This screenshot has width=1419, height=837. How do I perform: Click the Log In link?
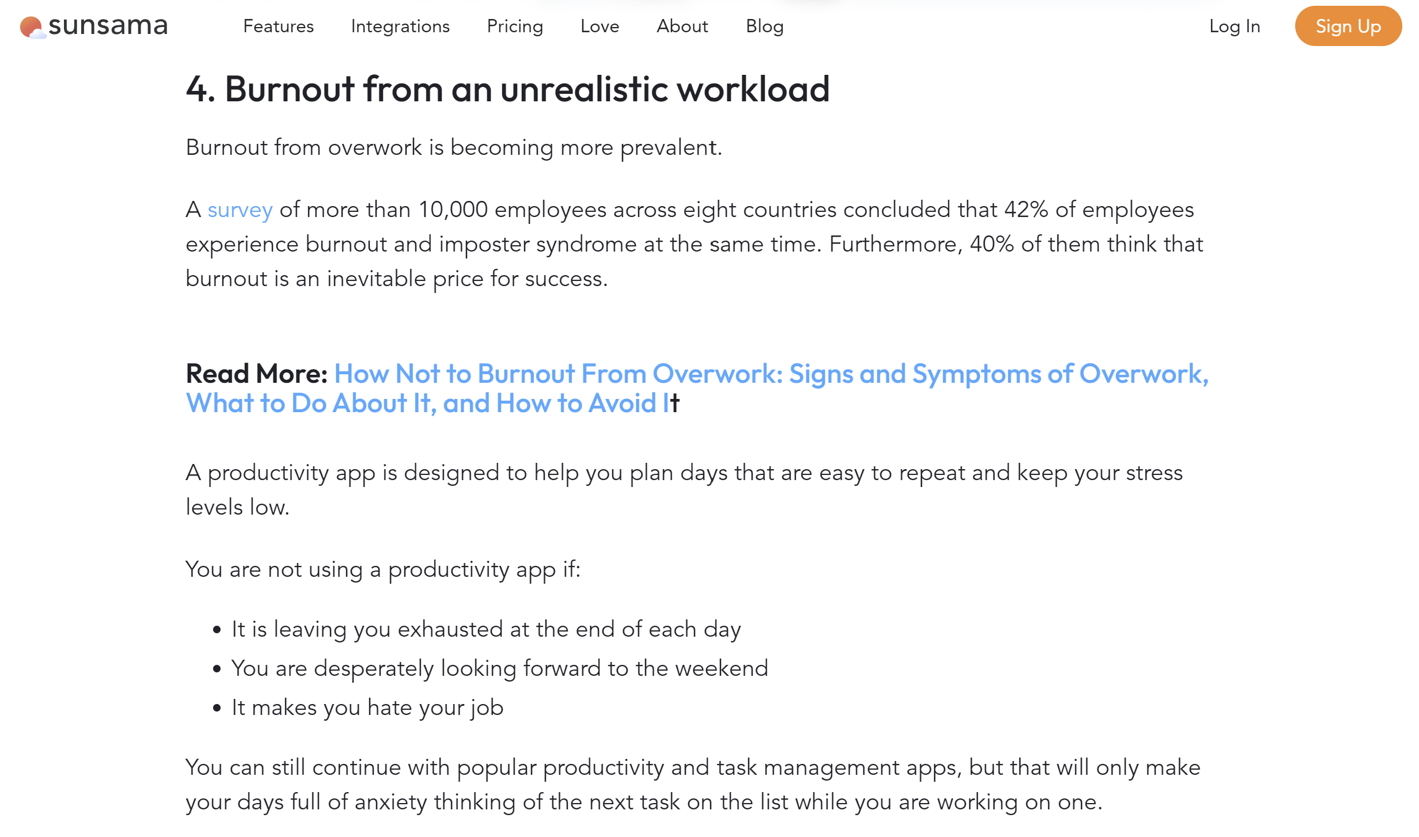(x=1234, y=26)
